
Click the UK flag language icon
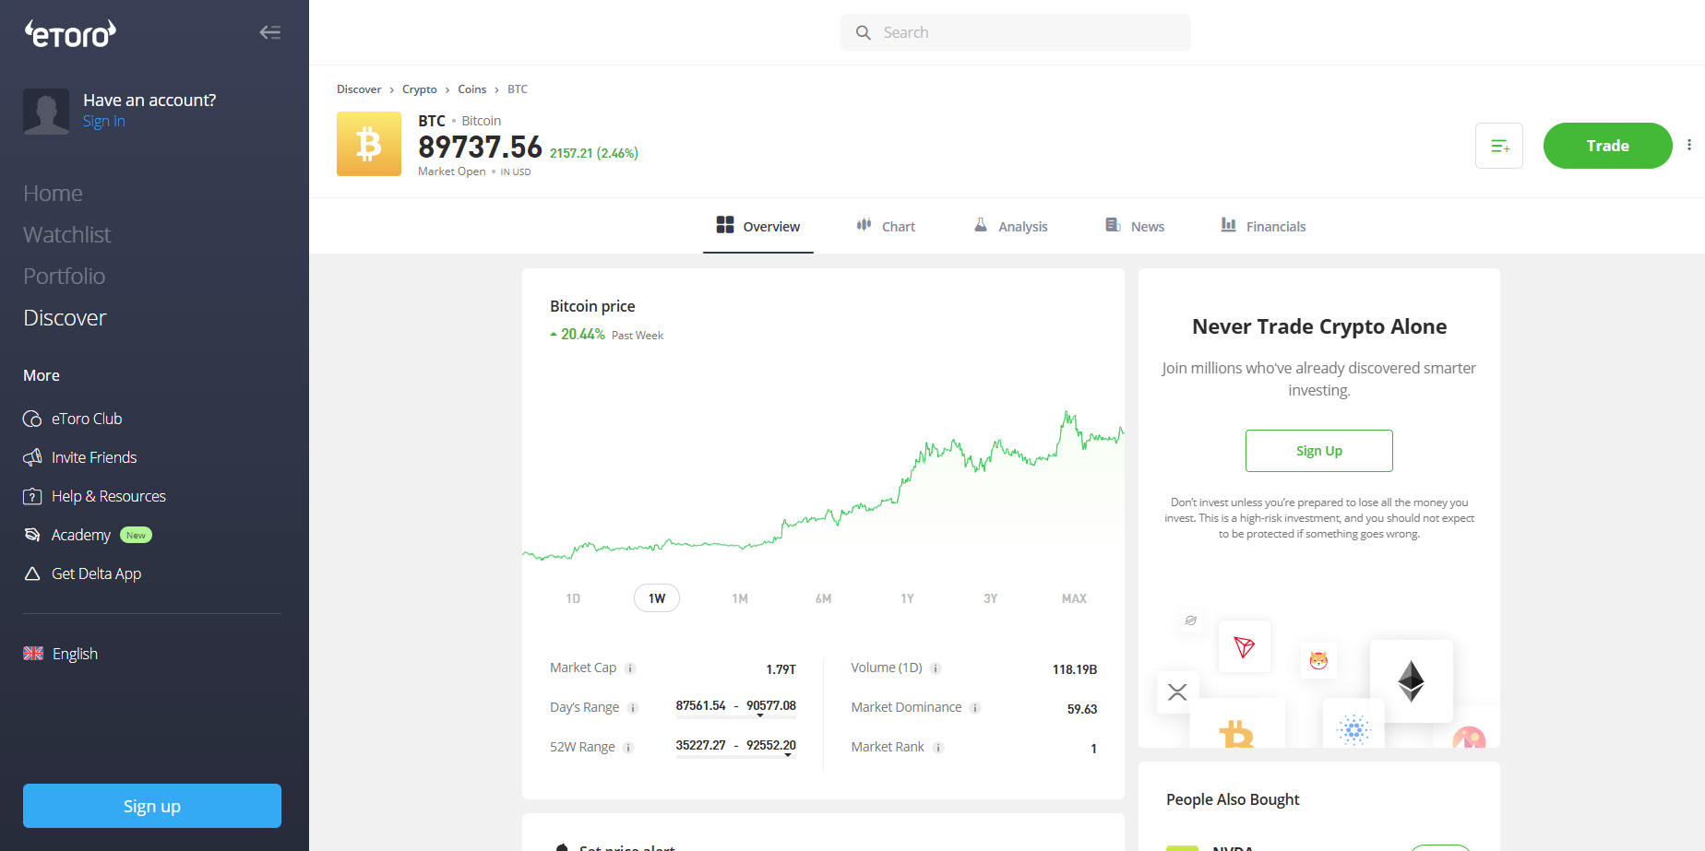(x=33, y=653)
